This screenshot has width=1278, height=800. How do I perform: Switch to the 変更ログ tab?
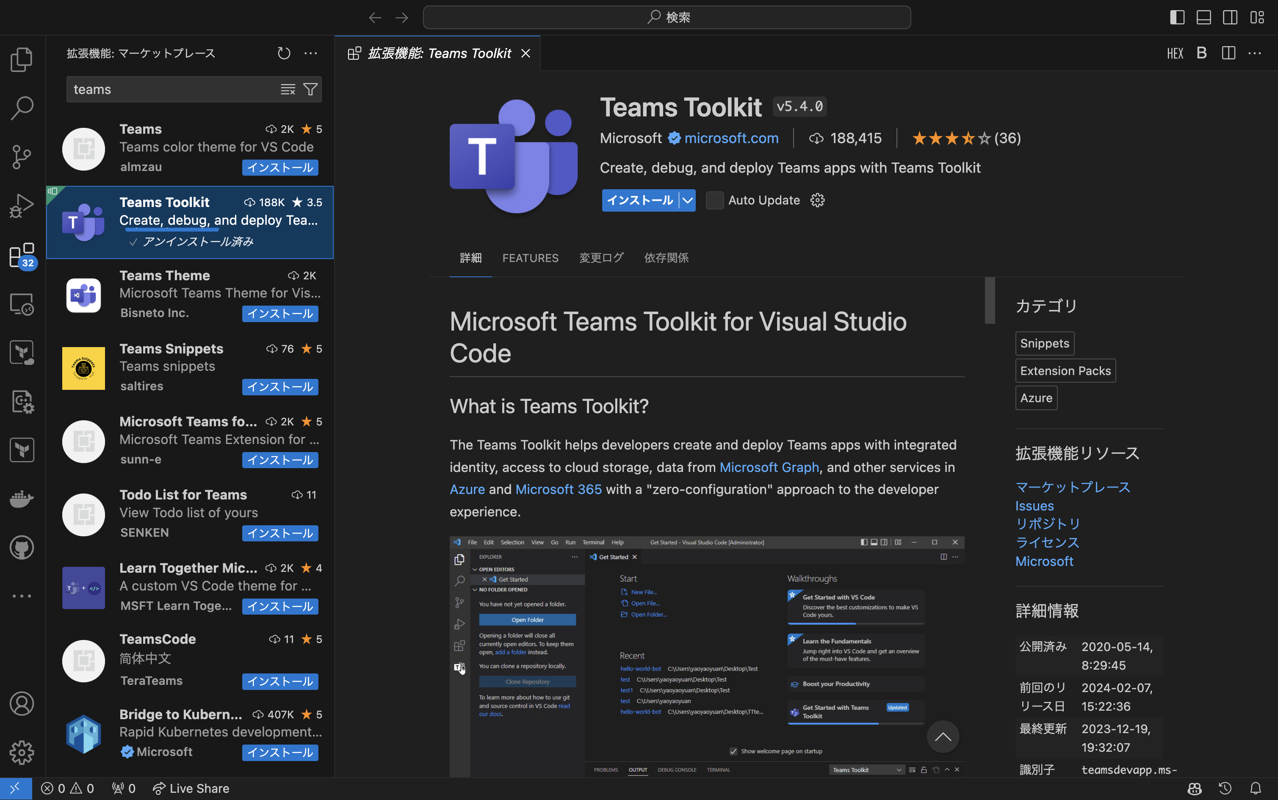[601, 258]
